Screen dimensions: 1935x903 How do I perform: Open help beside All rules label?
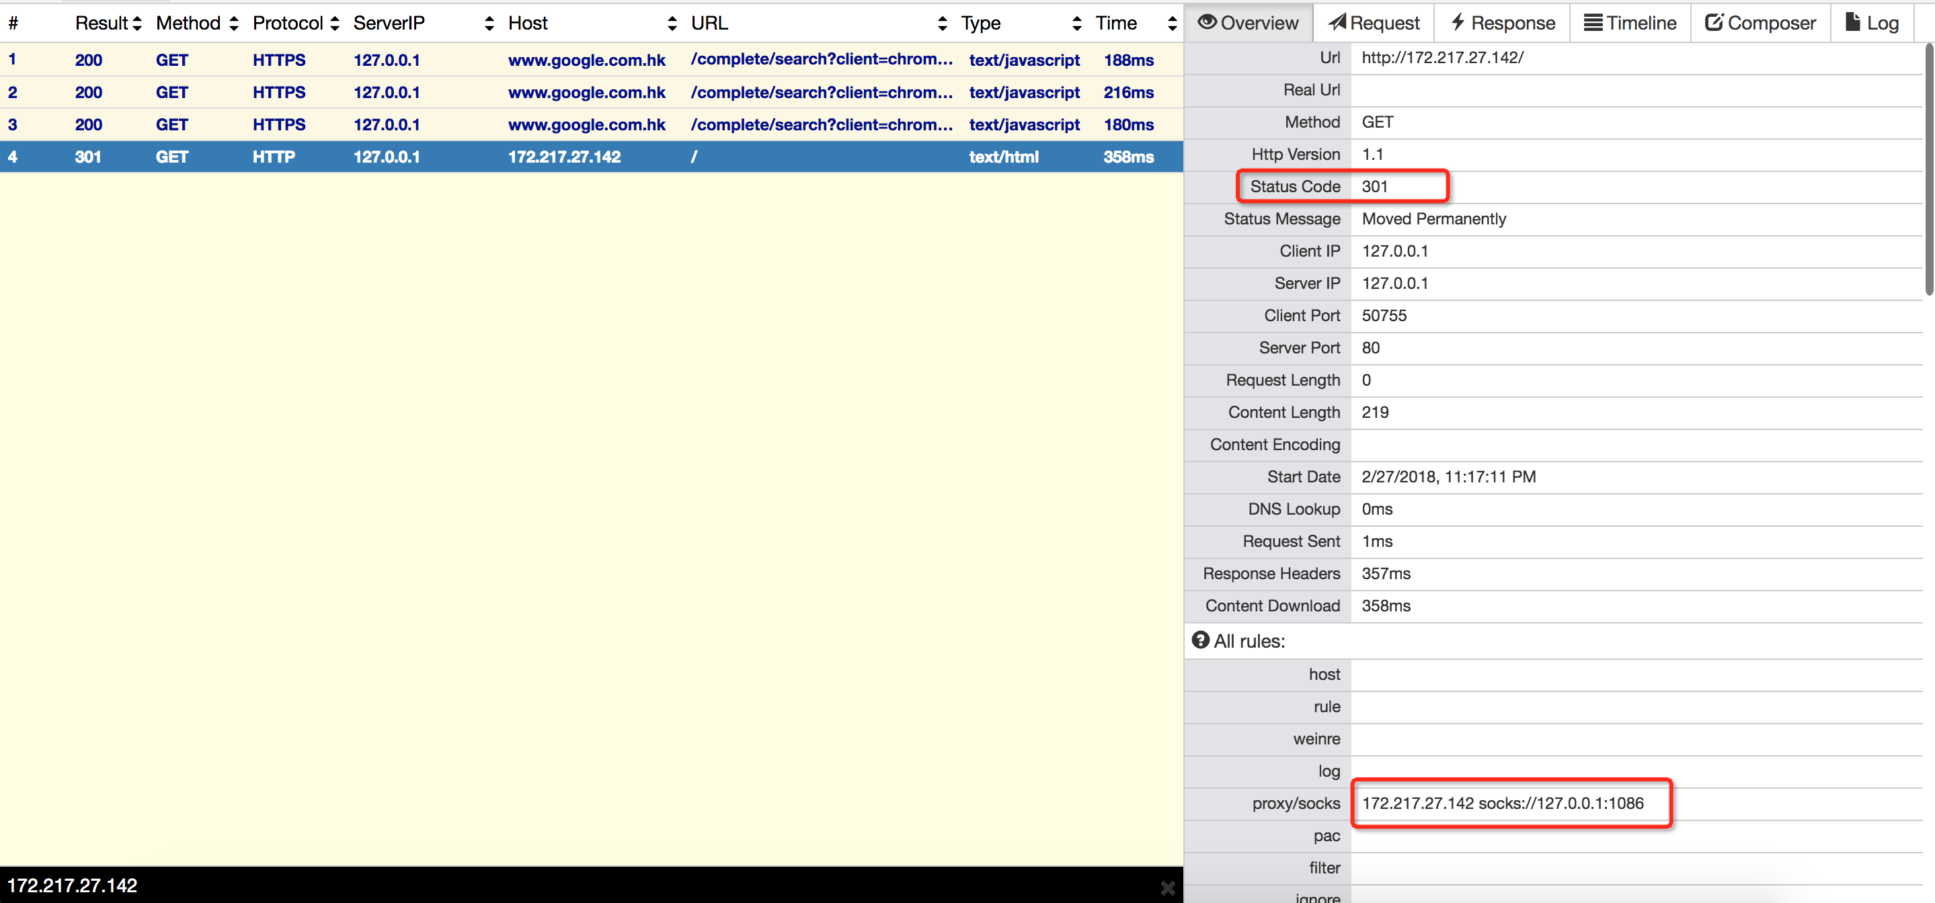[x=1200, y=640]
